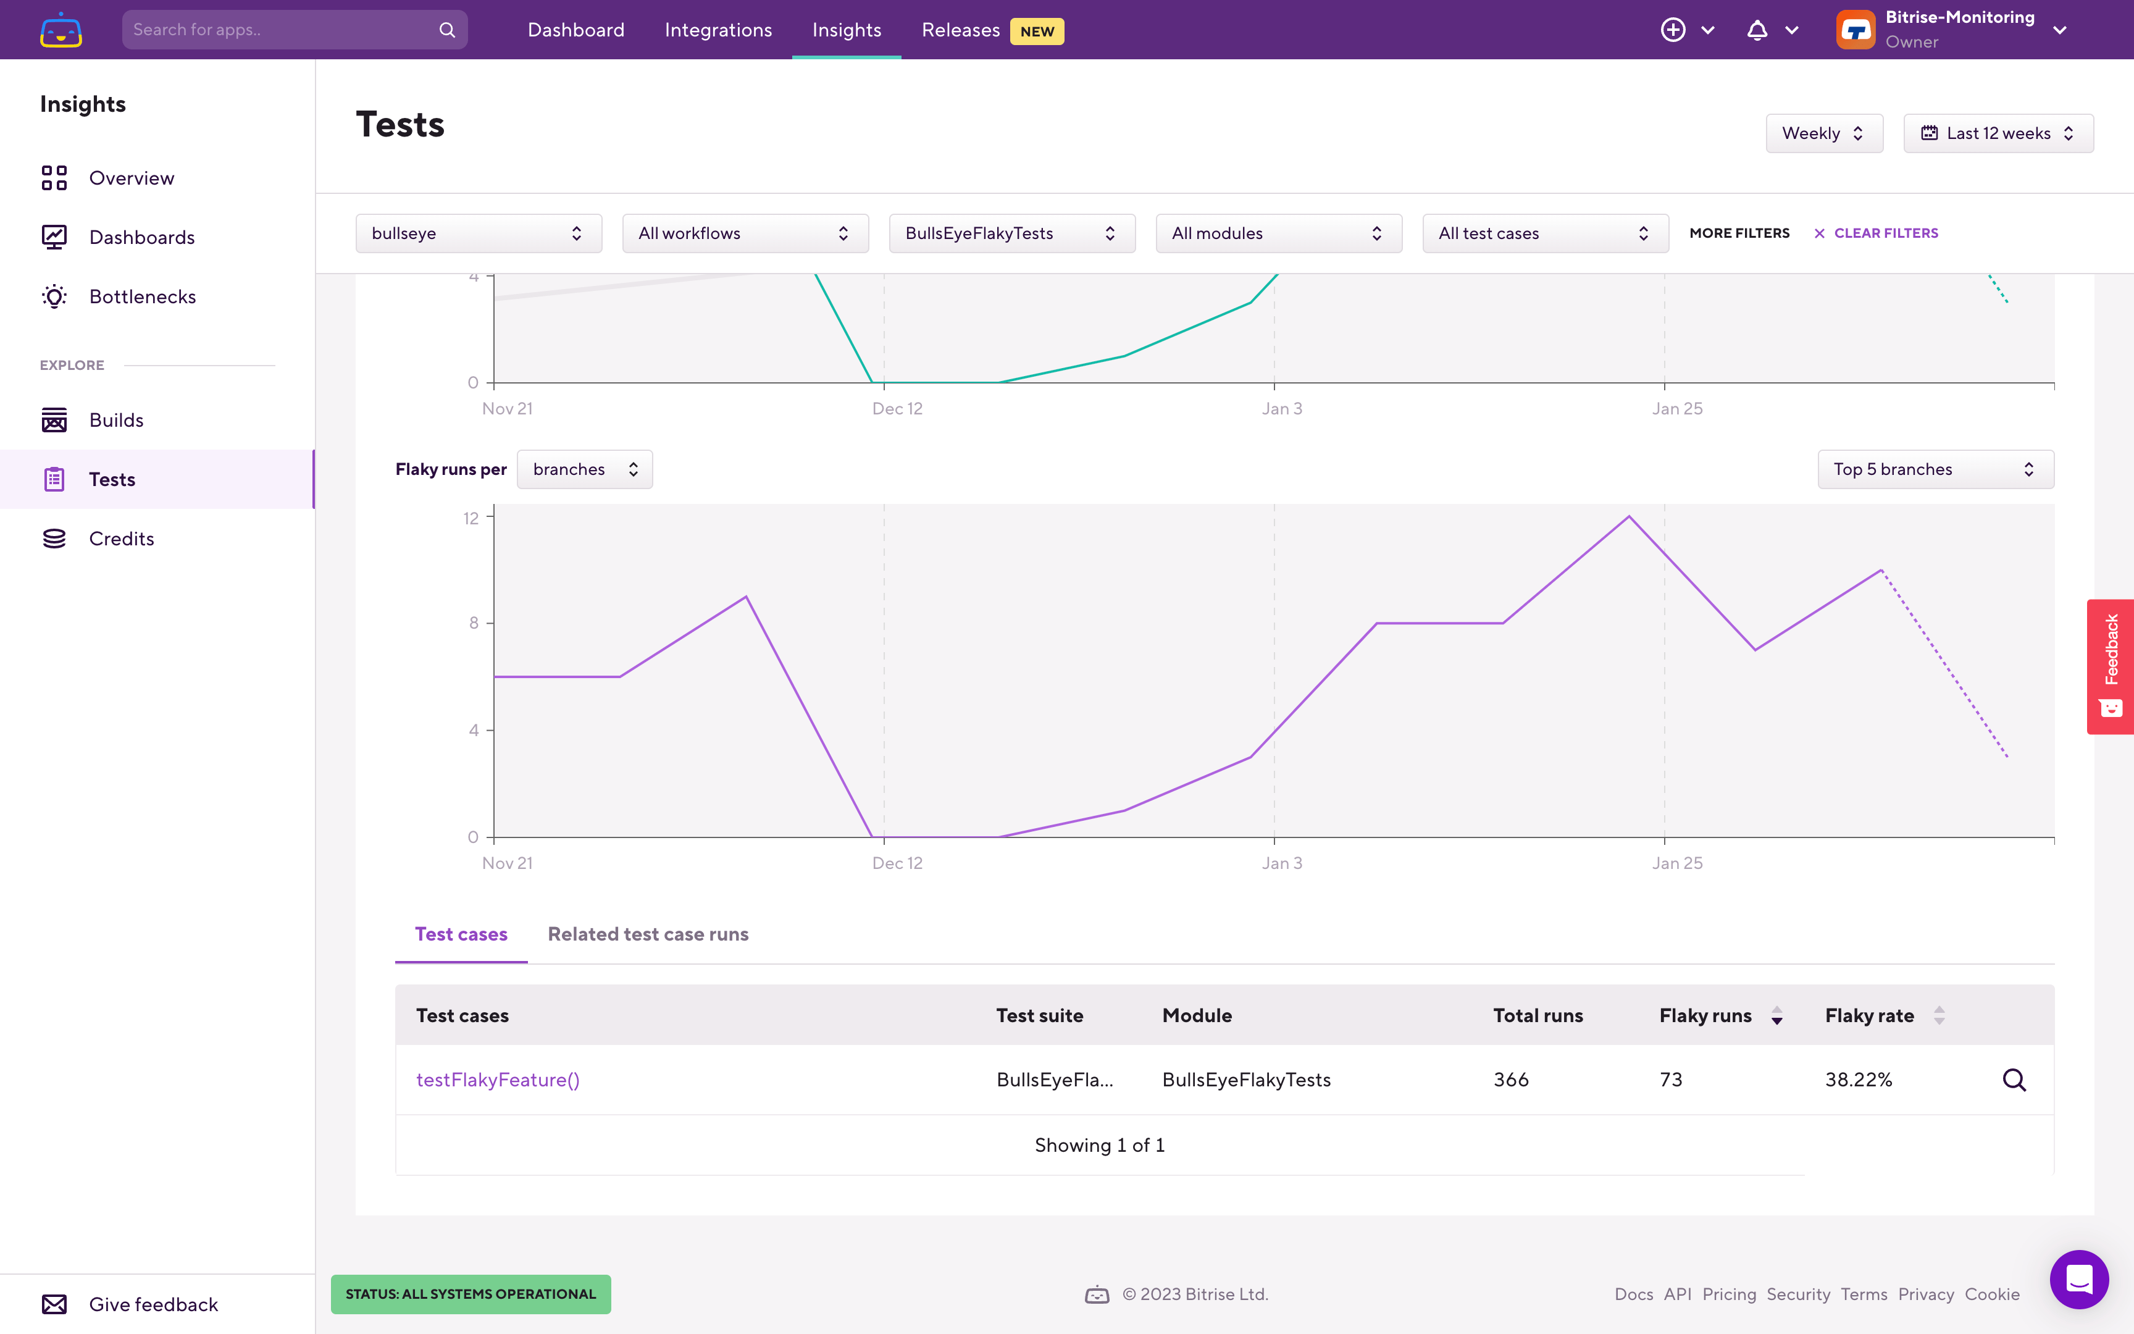Viewport: 2134px width, 1334px height.
Task: Click magnifier icon in the testFlakyFeature row
Action: [x=2014, y=1080]
